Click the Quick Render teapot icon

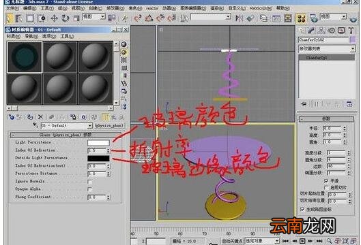(353, 19)
